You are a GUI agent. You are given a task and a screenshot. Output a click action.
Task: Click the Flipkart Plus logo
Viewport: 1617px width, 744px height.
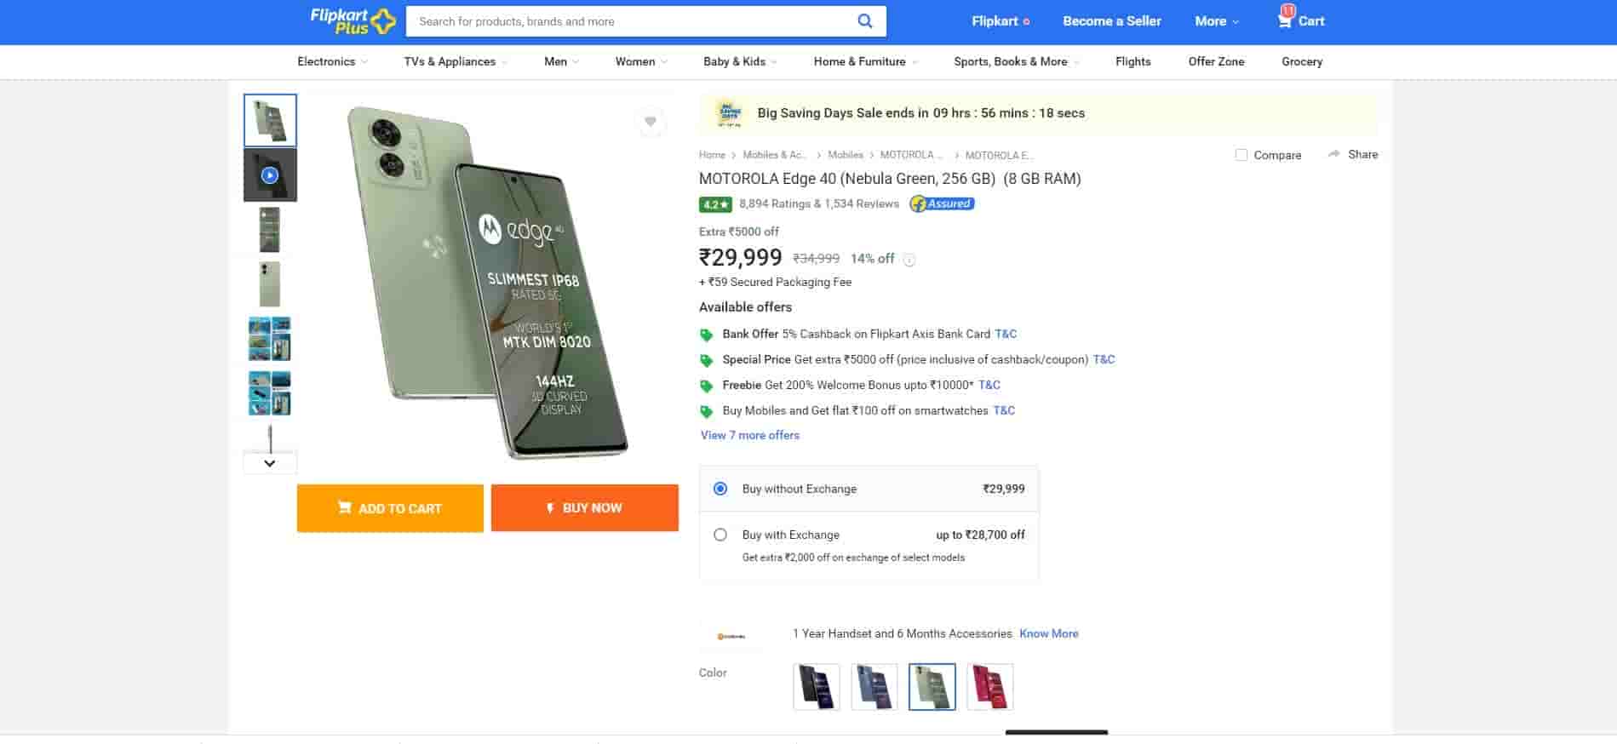point(353,21)
